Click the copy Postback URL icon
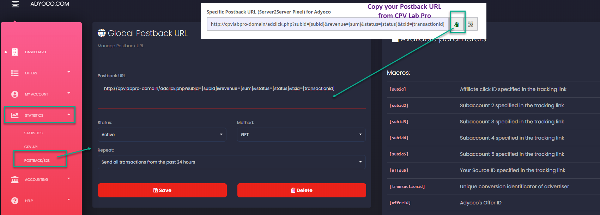This screenshot has height=215, width=600. [x=456, y=24]
